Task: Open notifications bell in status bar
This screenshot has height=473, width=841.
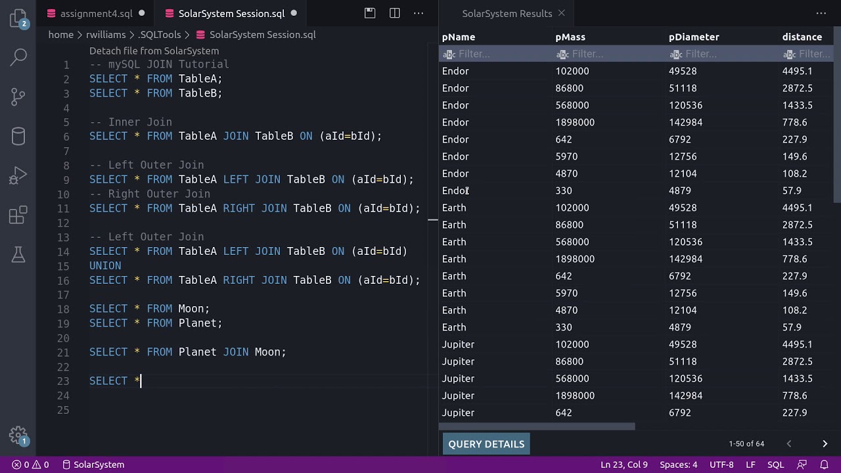Action: (825, 464)
